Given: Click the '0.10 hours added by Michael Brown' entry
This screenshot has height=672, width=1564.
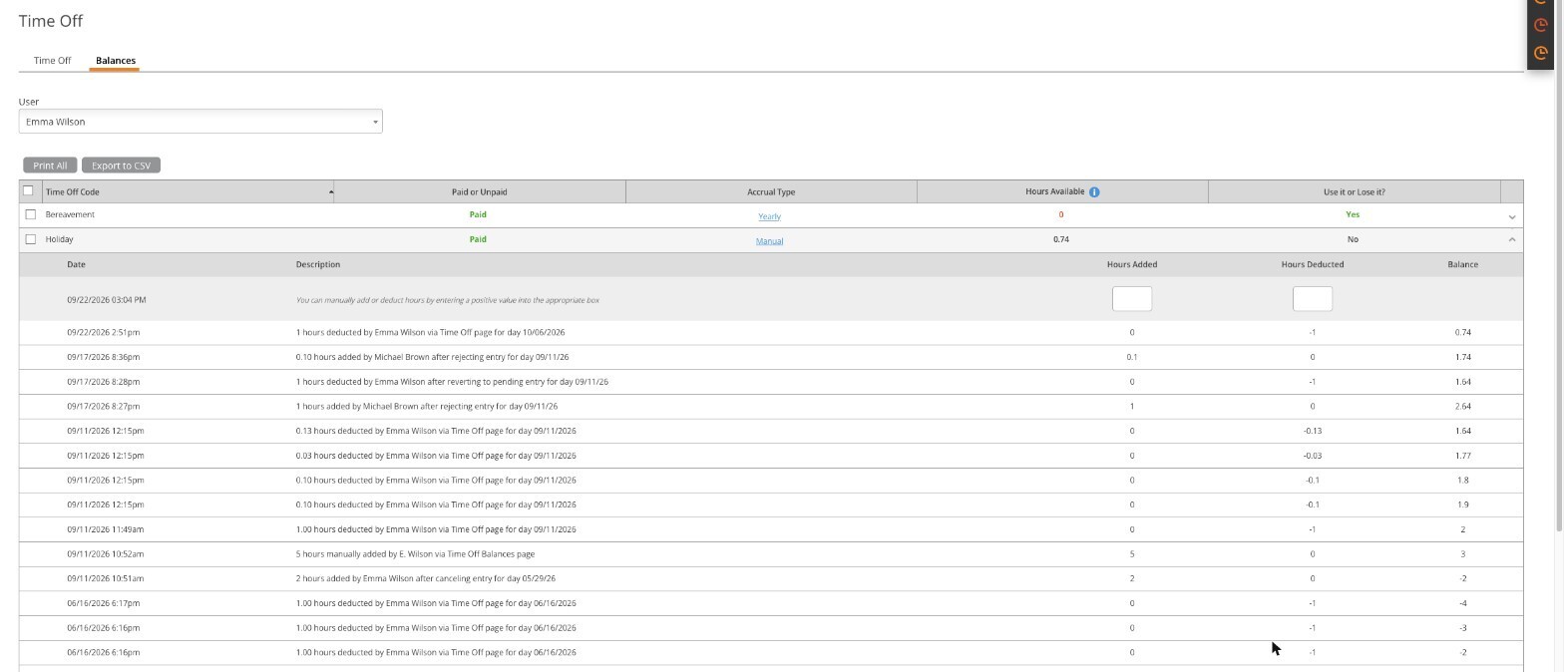Looking at the screenshot, I should (x=433, y=357).
